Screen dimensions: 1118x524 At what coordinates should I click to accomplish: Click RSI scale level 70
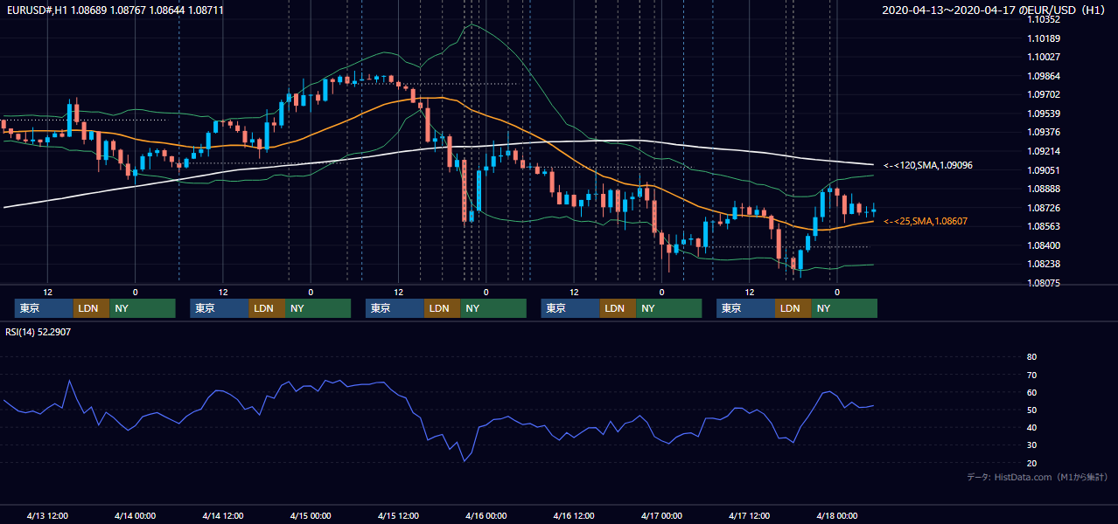pos(1032,375)
